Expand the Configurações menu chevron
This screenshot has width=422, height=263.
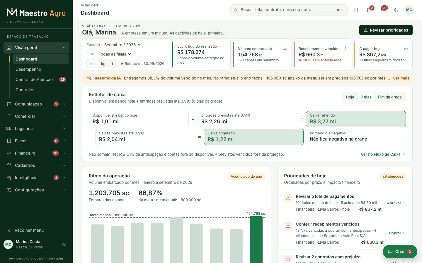point(64,190)
